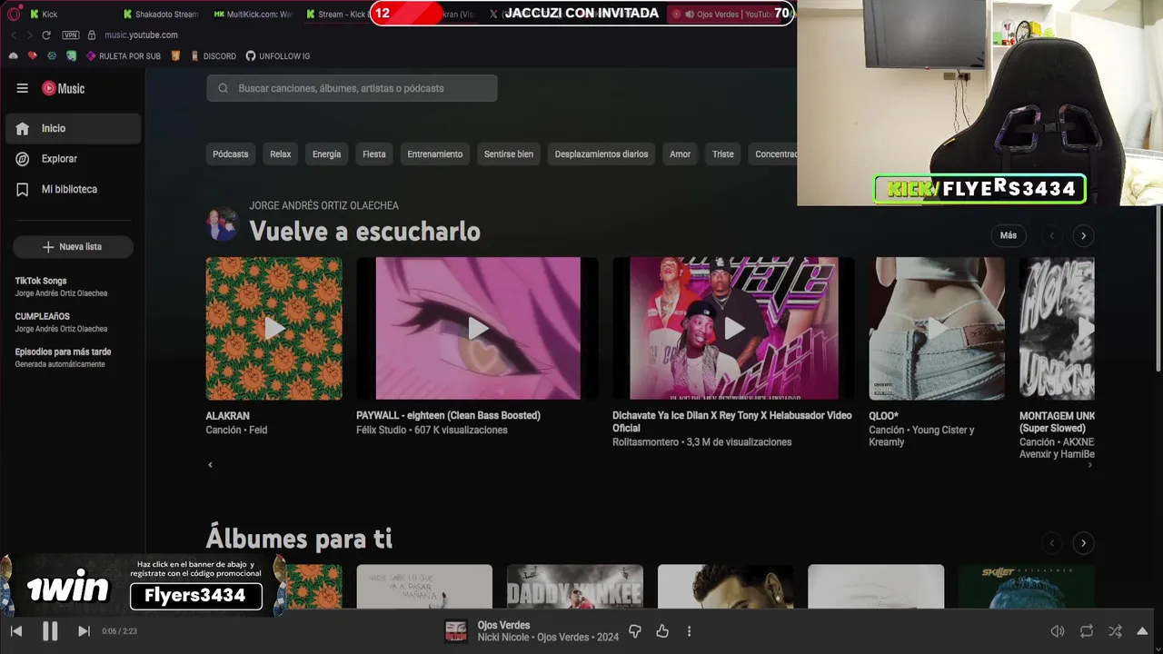This screenshot has width=1163, height=654.
Task: Open the Feid artist link
Action: (x=258, y=431)
